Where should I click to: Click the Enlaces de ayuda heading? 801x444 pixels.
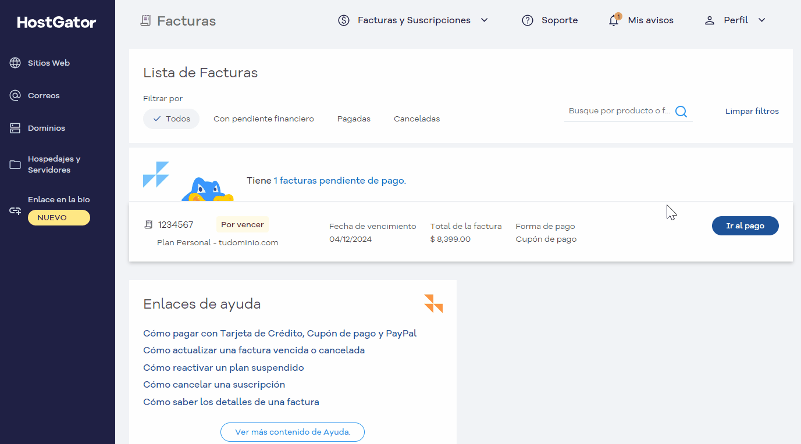click(202, 304)
